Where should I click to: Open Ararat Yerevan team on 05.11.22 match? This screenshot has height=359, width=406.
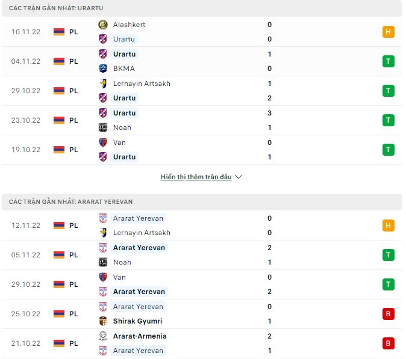tap(139, 248)
